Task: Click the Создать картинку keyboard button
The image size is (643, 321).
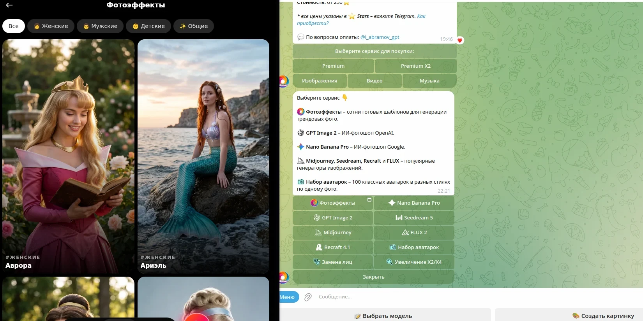Action: [569, 316]
